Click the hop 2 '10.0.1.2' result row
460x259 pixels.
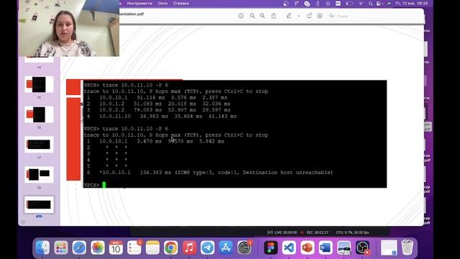pyautogui.click(x=158, y=104)
